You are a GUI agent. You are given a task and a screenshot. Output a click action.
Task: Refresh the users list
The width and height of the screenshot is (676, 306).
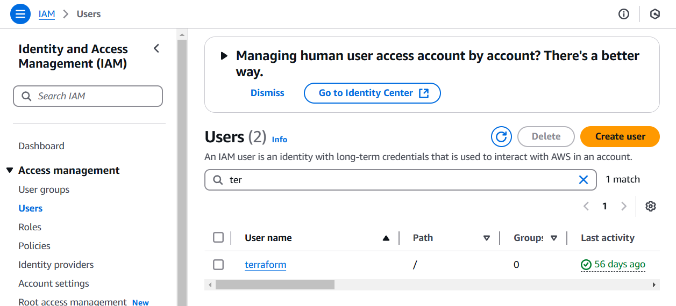click(501, 136)
